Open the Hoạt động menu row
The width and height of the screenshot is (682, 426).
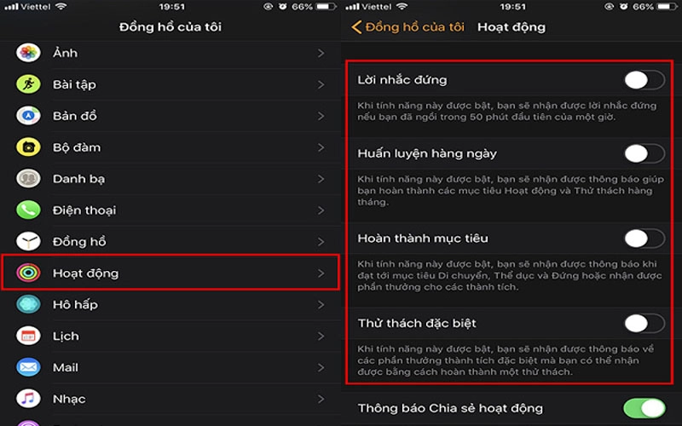[x=170, y=273]
